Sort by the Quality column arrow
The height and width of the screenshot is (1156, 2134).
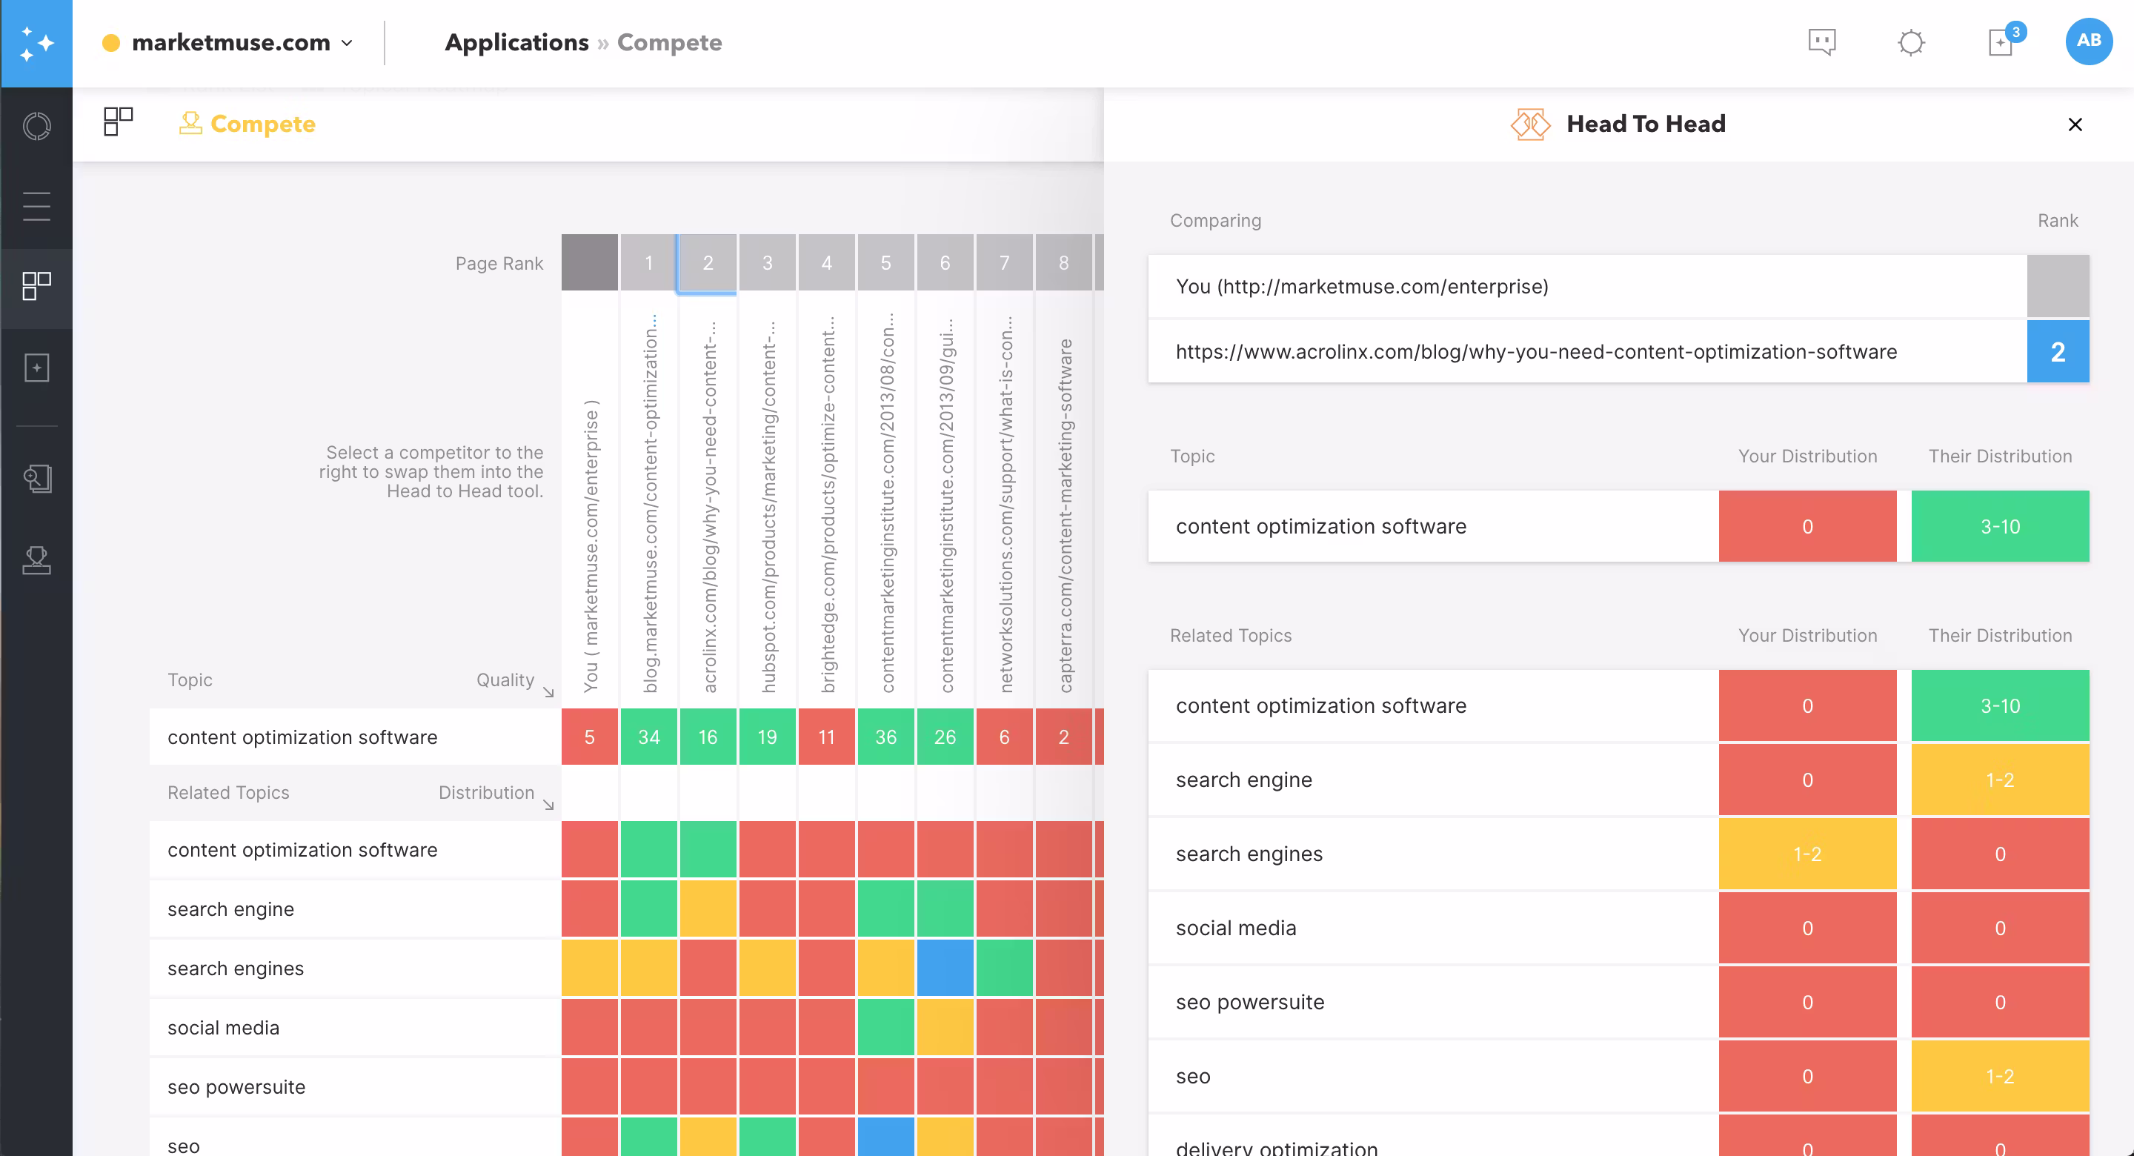click(548, 691)
